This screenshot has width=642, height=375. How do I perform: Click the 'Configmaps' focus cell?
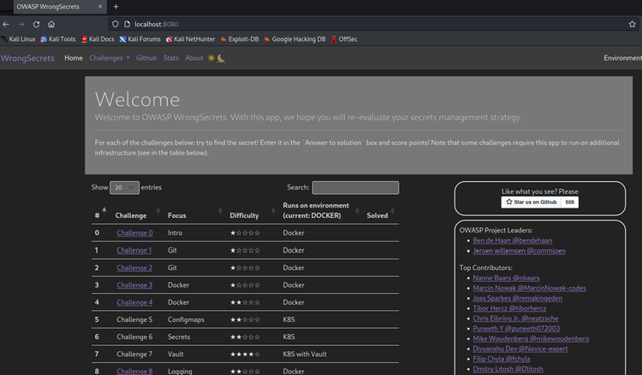(x=186, y=319)
